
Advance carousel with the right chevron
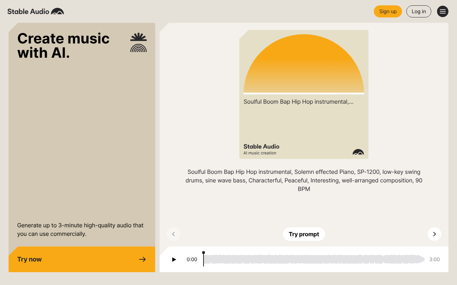pos(435,234)
